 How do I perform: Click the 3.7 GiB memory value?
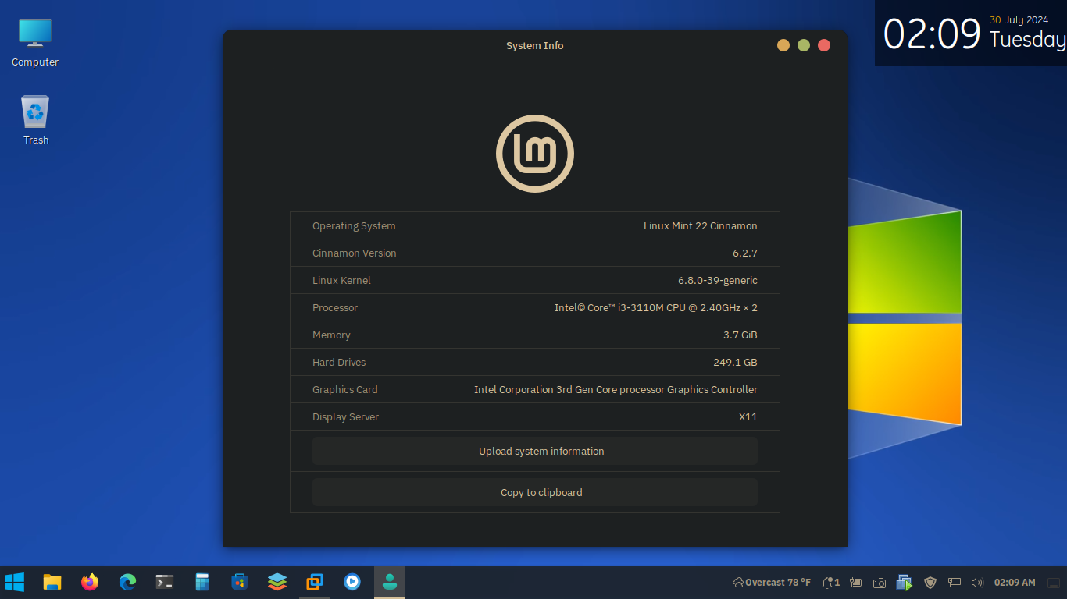[740, 335]
